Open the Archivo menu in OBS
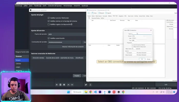The width and height of the screenshot is (179, 102). click(x=19, y=6)
